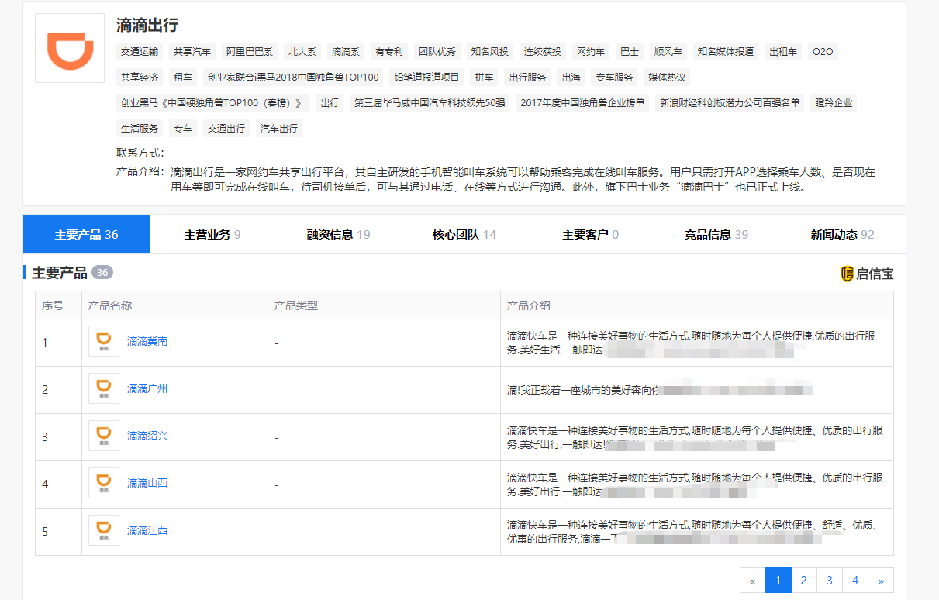Open the 滴滴广州 product link
Image resolution: width=939 pixels, height=600 pixels.
coord(147,388)
